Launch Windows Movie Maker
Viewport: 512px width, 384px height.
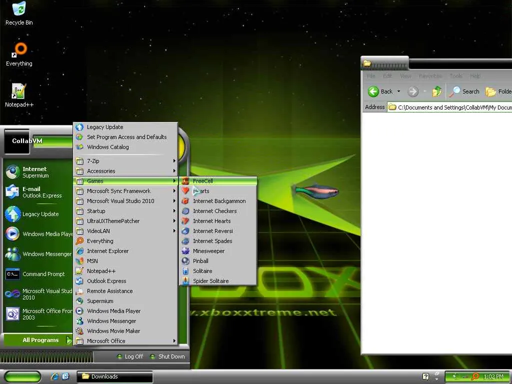point(125,331)
